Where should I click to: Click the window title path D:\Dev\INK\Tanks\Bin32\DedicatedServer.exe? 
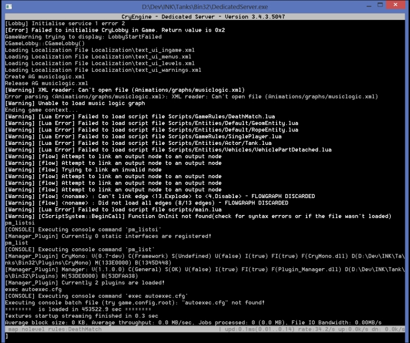pyautogui.click(x=205, y=7)
